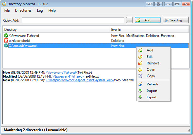Choose Add from the context menu
This screenshot has width=193, height=135.
click(x=154, y=50)
